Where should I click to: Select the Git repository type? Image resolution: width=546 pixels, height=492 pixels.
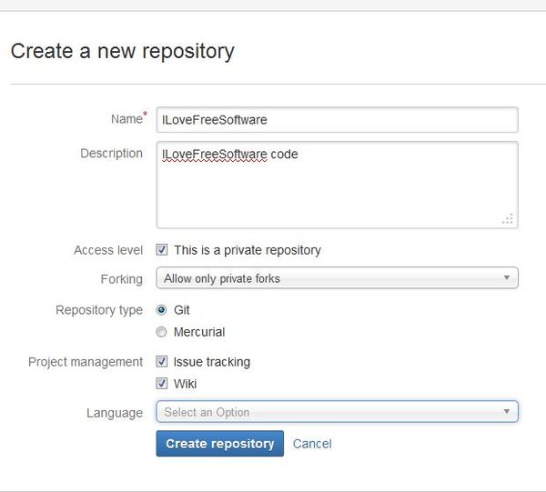(162, 310)
